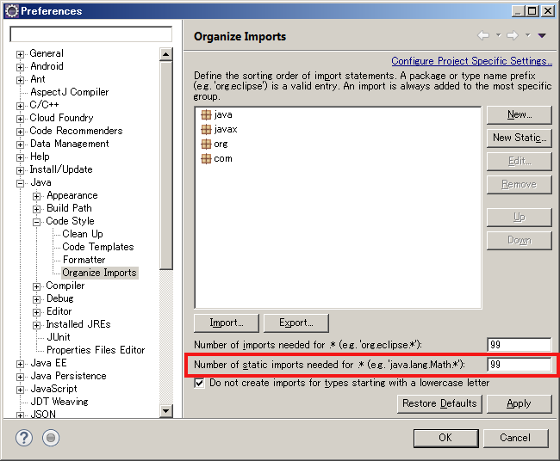This screenshot has height=461, width=560.
Task: Click the back navigation arrow icon
Action: [x=483, y=35]
